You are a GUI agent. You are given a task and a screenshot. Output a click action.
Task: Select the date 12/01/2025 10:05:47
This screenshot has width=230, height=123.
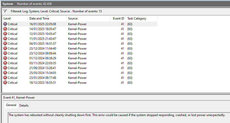43,34
